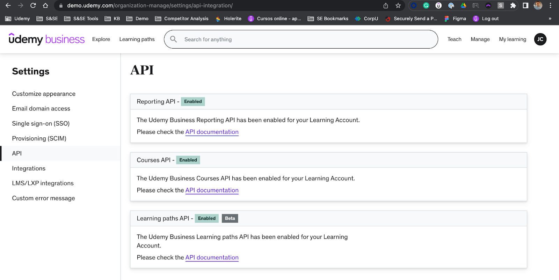559x280 pixels.
Task: Click the JC account avatar
Action: (540, 39)
